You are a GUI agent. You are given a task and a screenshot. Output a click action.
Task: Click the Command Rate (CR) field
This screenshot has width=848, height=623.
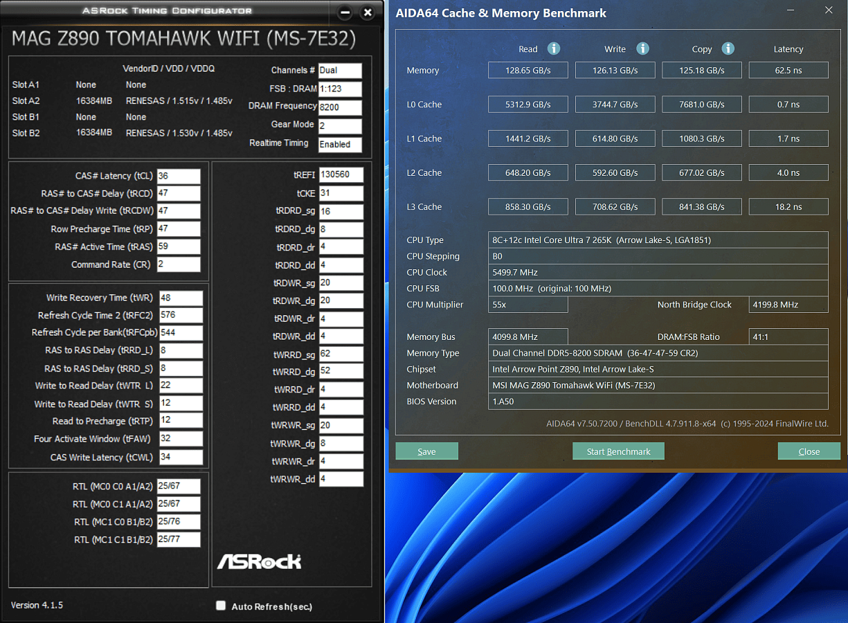click(x=179, y=264)
